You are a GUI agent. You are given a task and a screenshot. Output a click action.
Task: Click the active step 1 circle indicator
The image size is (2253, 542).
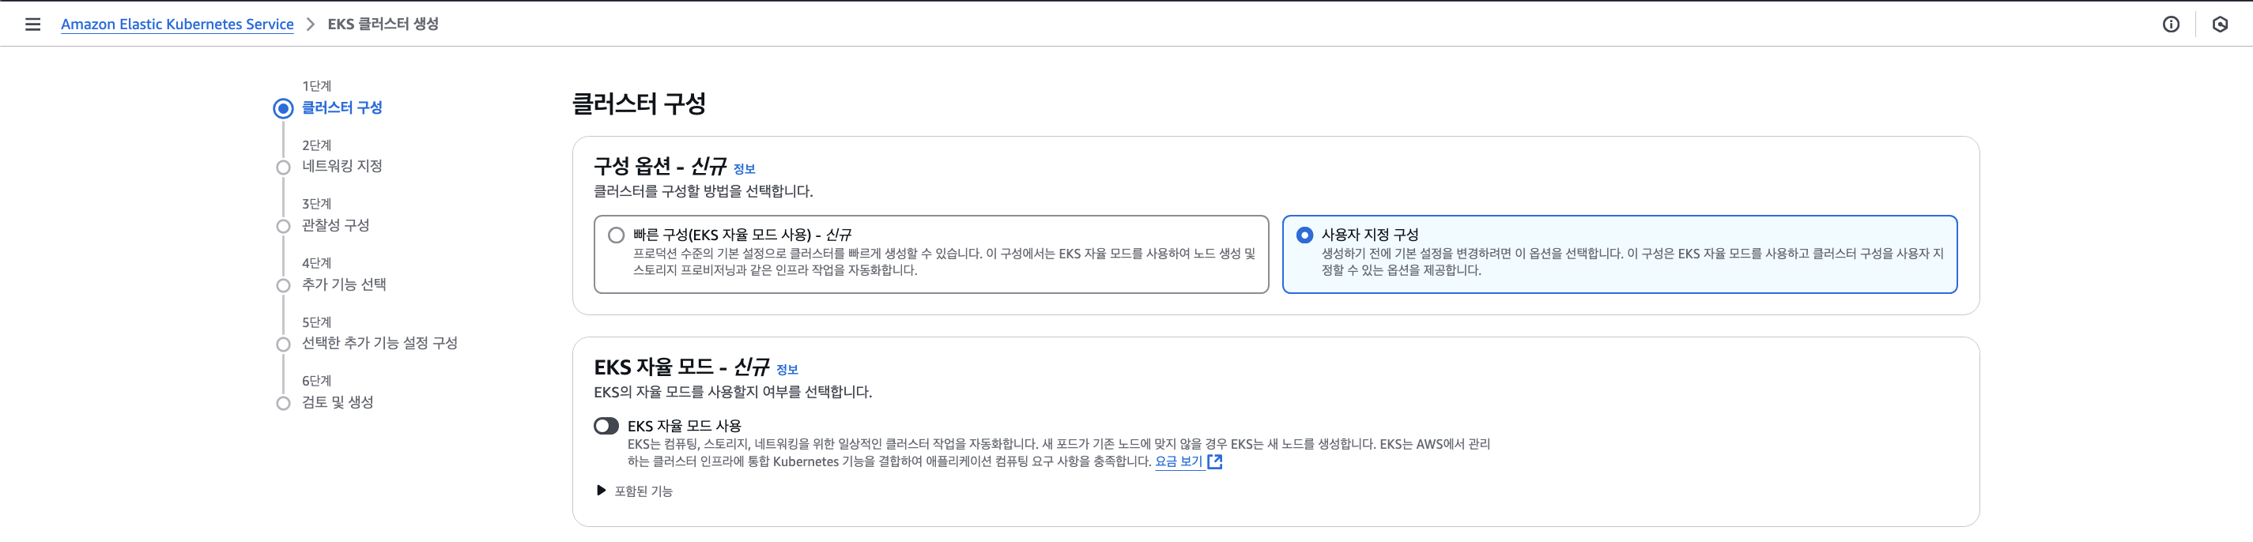point(283,108)
